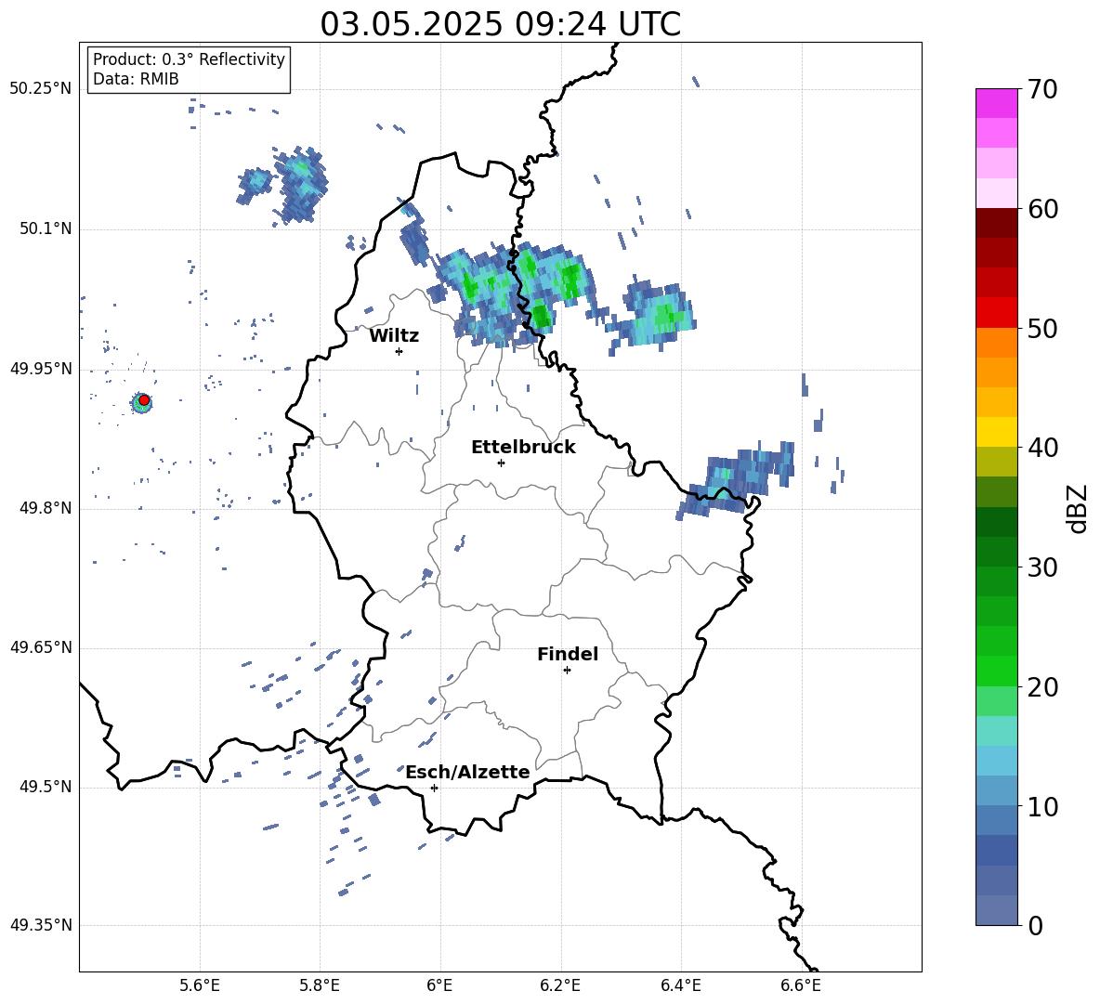The height and width of the screenshot is (1004, 1100).
Task: Pick the bright green swatch just above 20 dBZ
Action: 996,671
